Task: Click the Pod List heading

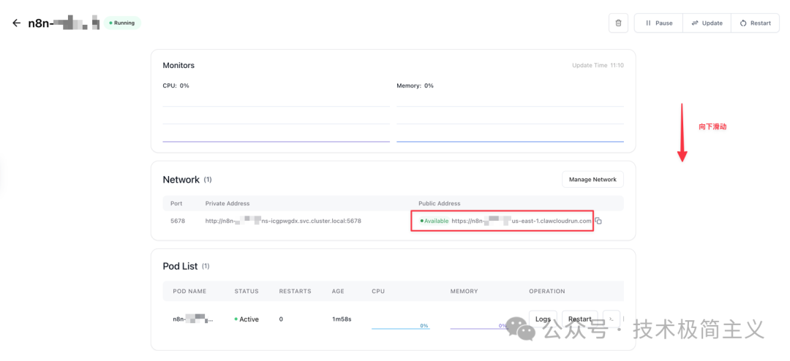Action: pyautogui.click(x=180, y=266)
